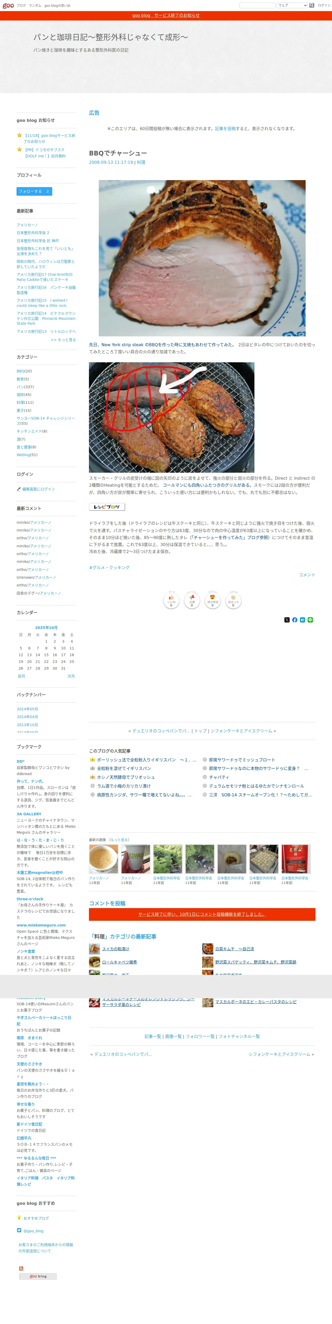Viewport: 332px width, 1324px height.
Task: Share the post on Facebook
Action: click(295, 620)
